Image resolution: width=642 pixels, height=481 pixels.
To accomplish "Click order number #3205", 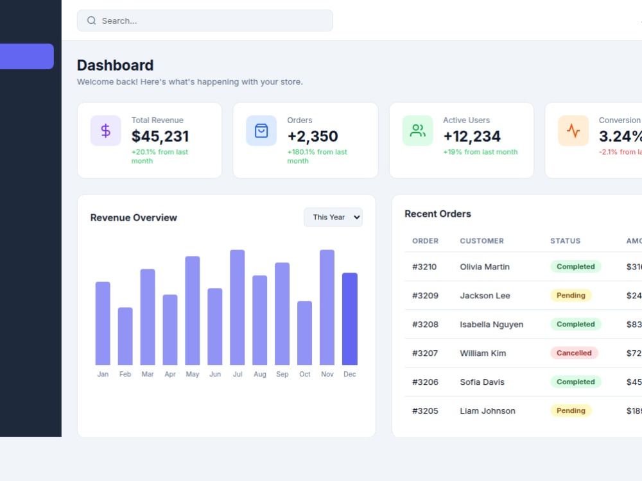I will [x=425, y=410].
